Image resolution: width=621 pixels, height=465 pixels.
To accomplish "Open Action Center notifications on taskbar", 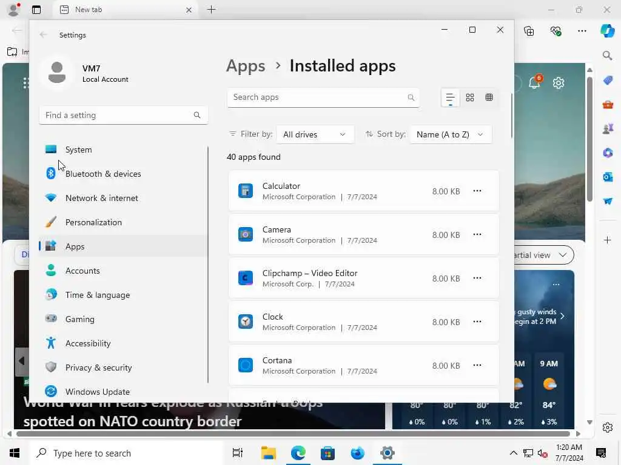I will (x=601, y=453).
